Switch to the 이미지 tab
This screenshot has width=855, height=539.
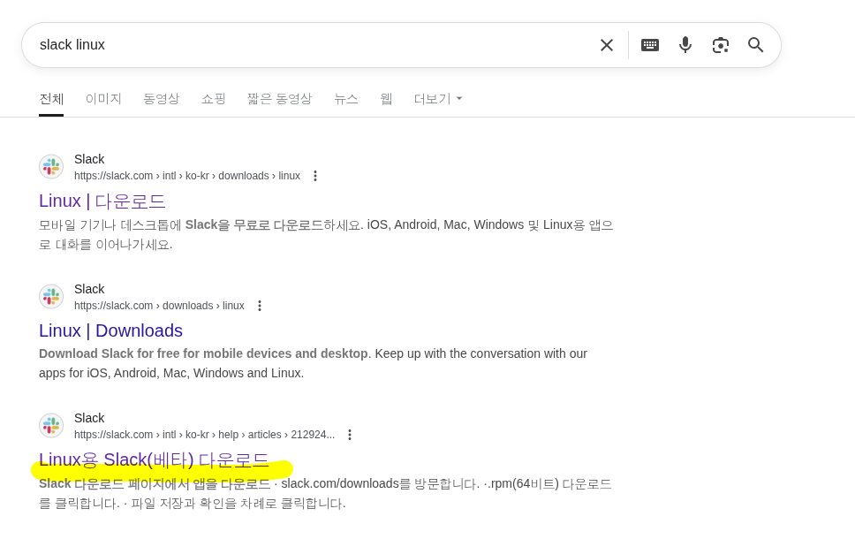pos(103,99)
